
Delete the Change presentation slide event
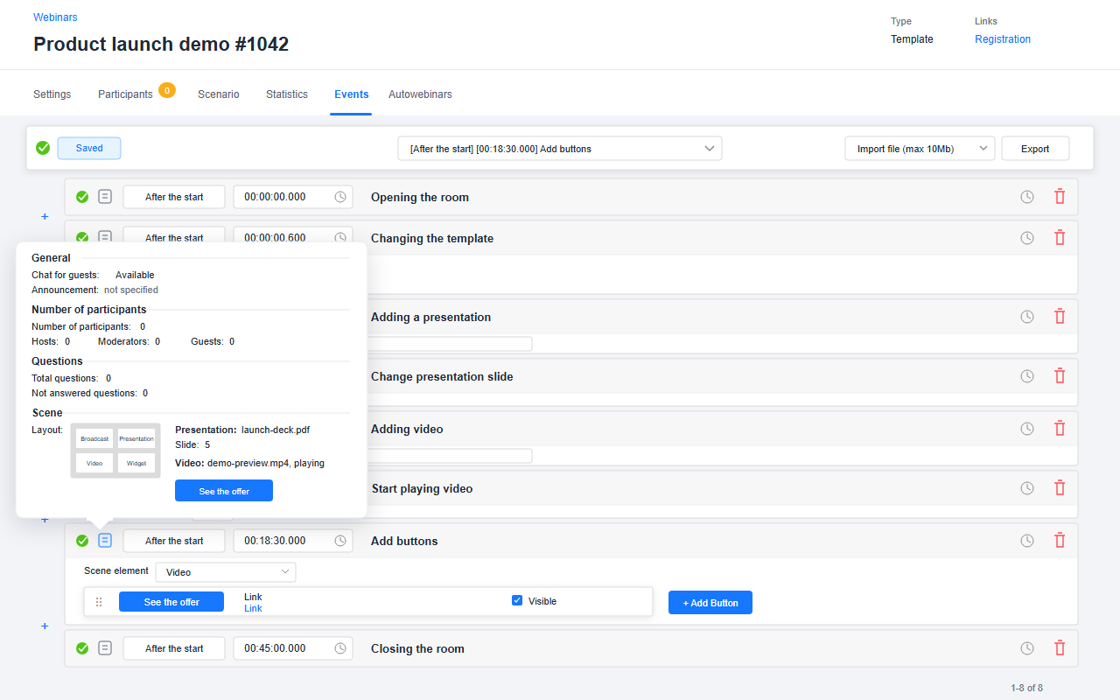1060,376
